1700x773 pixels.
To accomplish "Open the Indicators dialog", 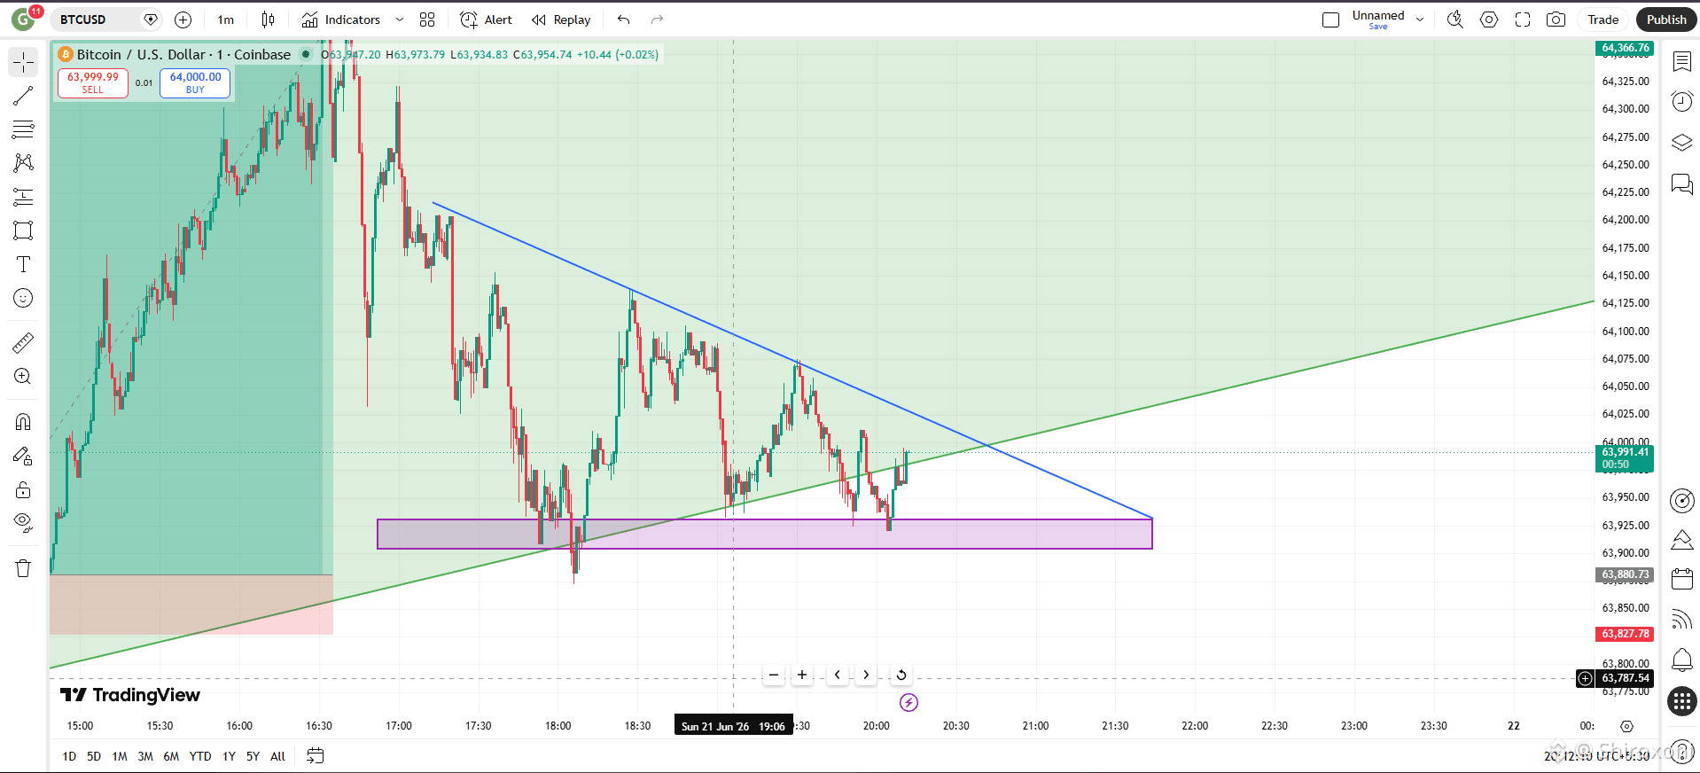I will (341, 20).
